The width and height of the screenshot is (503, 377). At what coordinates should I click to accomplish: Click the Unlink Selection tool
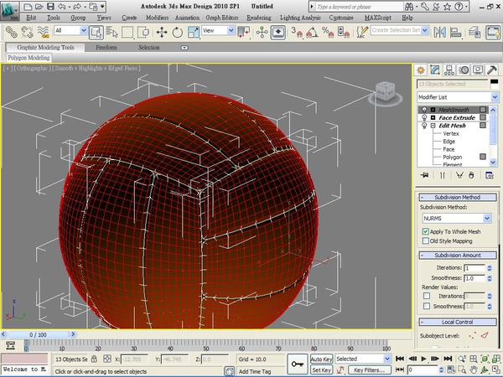(28, 32)
